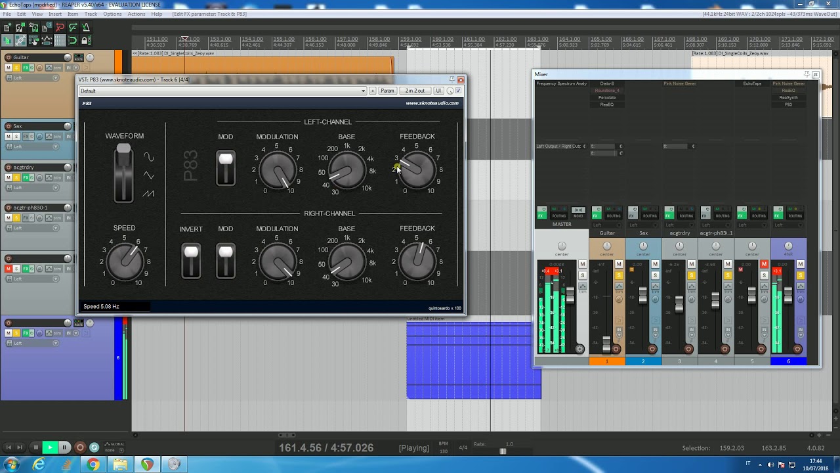Mute the Guitar track in the track panel
The height and width of the screenshot is (473, 840).
[9, 68]
